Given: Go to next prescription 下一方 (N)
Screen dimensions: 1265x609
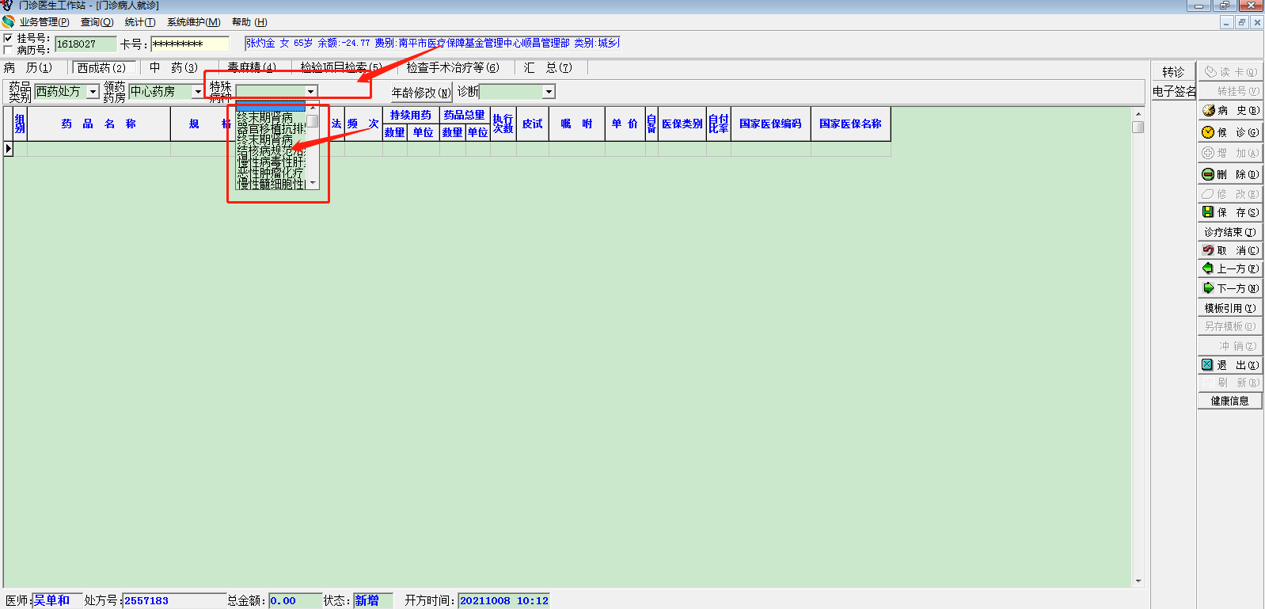Looking at the screenshot, I should [x=1230, y=288].
